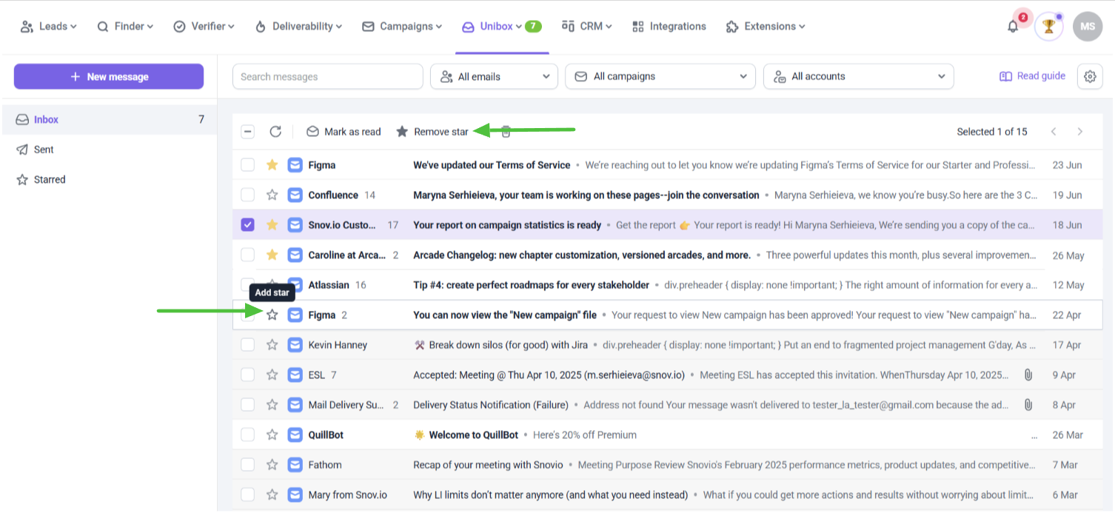Viewport: 1115px width, 513px height.
Task: Expand the Deliverability menu
Action: pos(298,27)
